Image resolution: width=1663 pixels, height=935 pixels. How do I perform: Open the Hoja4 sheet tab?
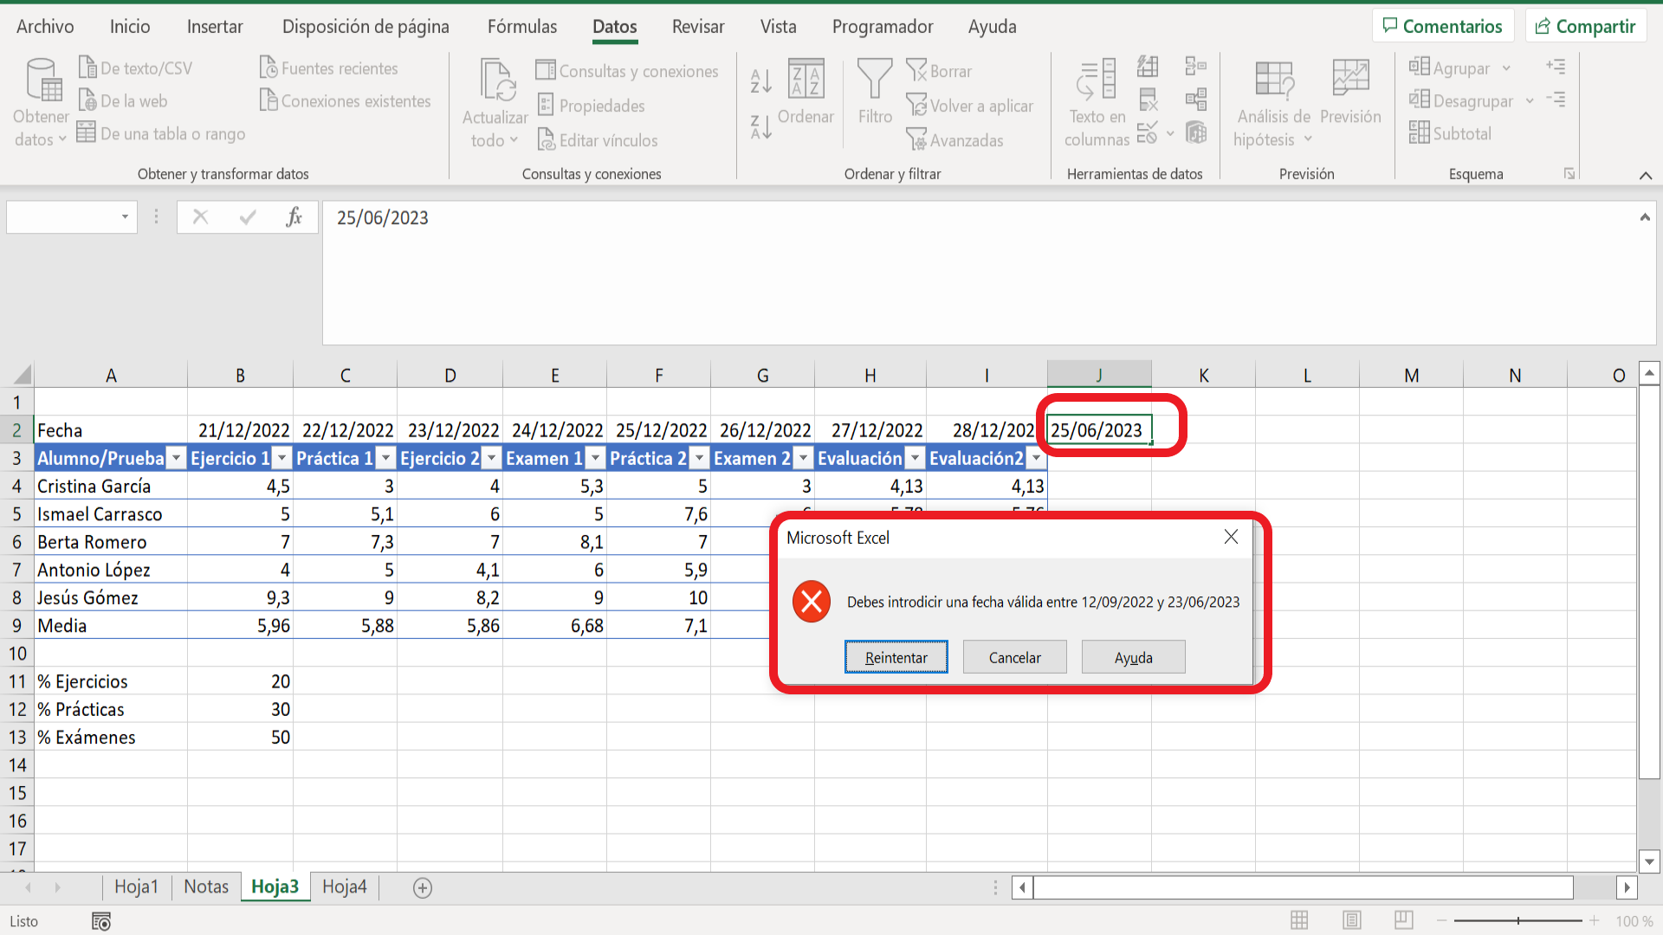344,887
